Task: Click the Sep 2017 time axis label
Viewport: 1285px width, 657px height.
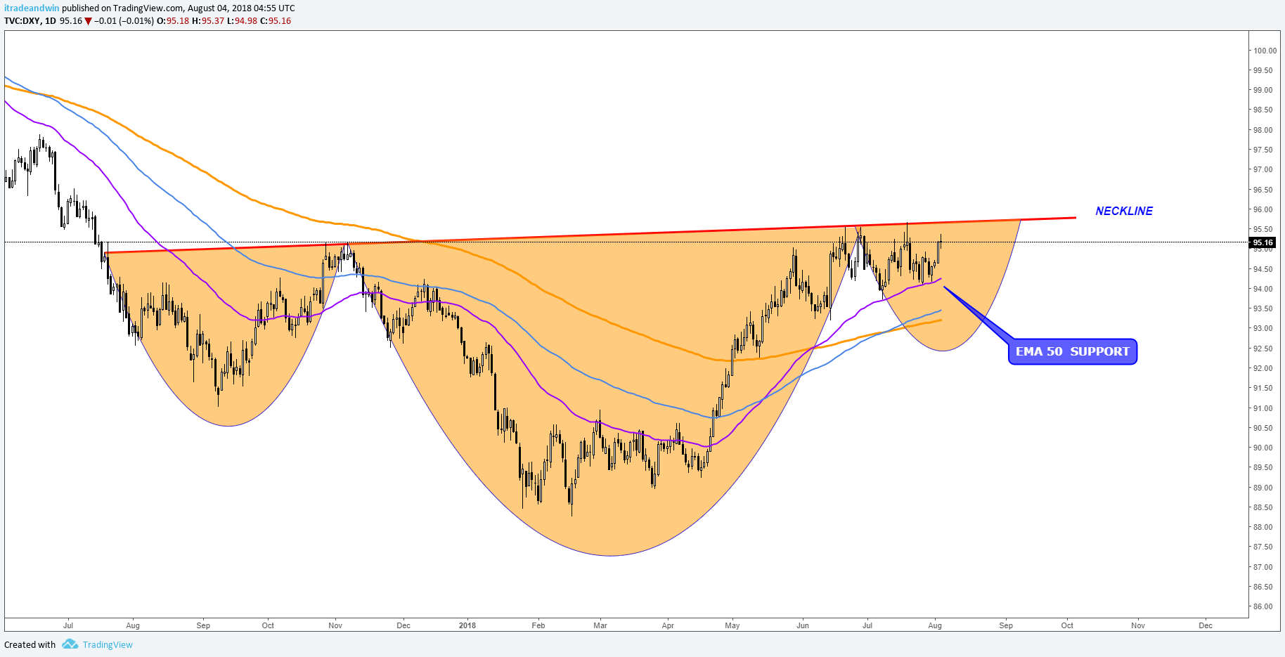Action: pos(203,625)
